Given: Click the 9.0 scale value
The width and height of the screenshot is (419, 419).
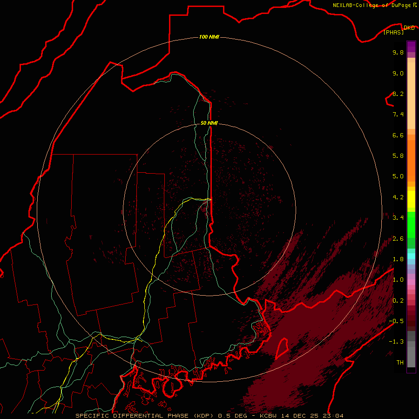Looking at the screenshot, I should tap(398, 73).
